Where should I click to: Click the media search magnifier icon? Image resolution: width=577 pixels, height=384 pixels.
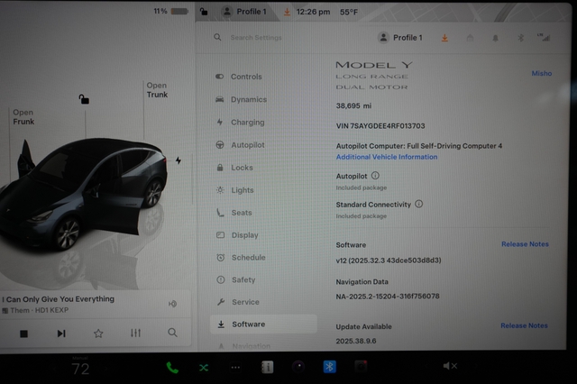(172, 333)
